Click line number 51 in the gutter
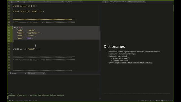 click(x=9, y=49)
